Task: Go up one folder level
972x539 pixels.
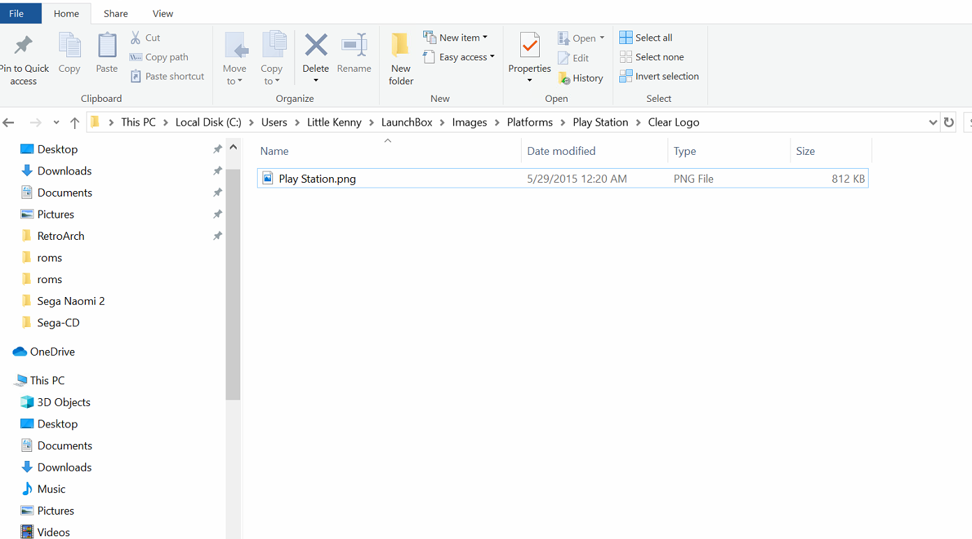Action: coord(75,123)
